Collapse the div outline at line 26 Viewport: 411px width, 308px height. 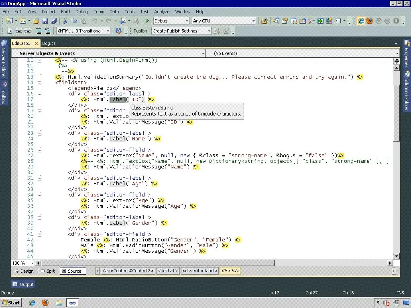pos(39,150)
